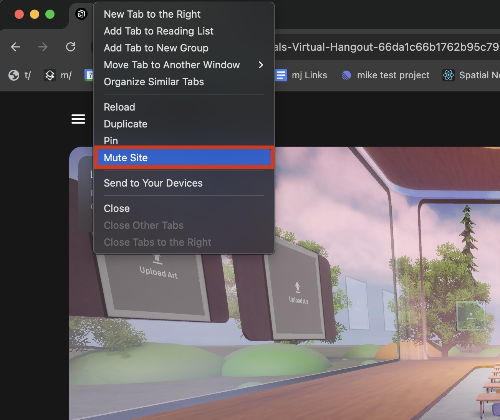Viewport: 500px width, 420px height.
Task: Select Send to Your Devices
Action: pyautogui.click(x=153, y=183)
